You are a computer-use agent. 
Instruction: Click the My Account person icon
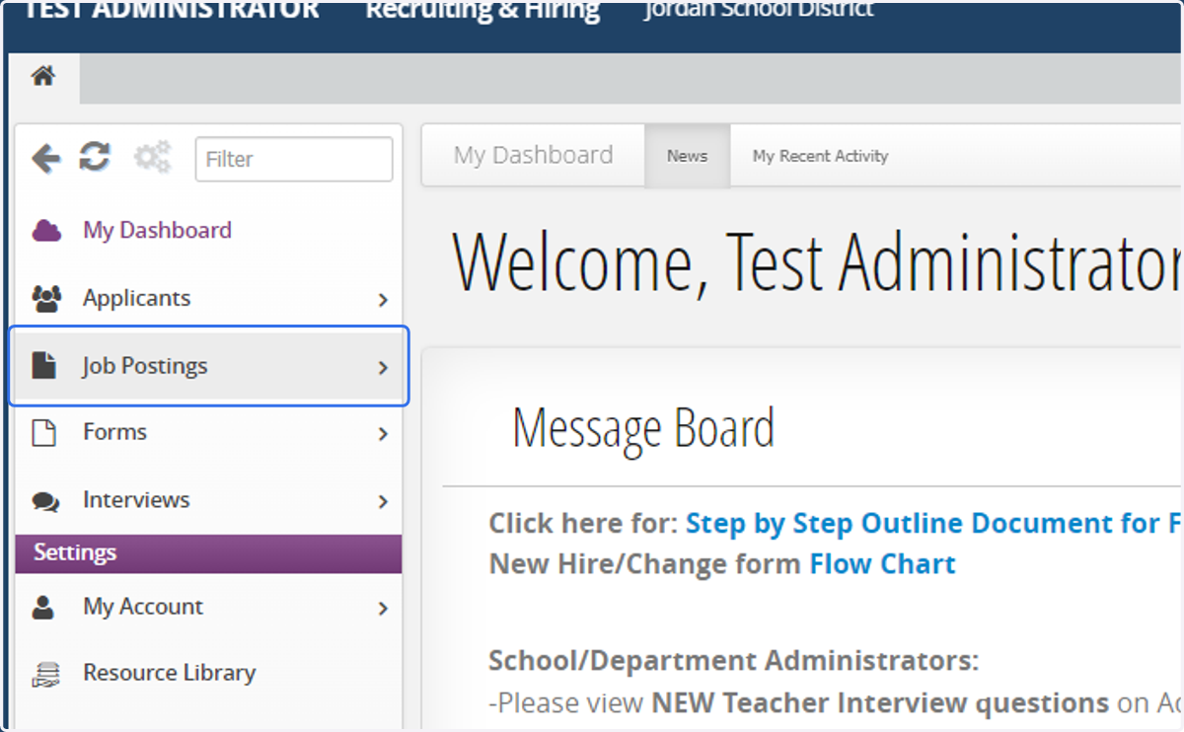(43, 607)
